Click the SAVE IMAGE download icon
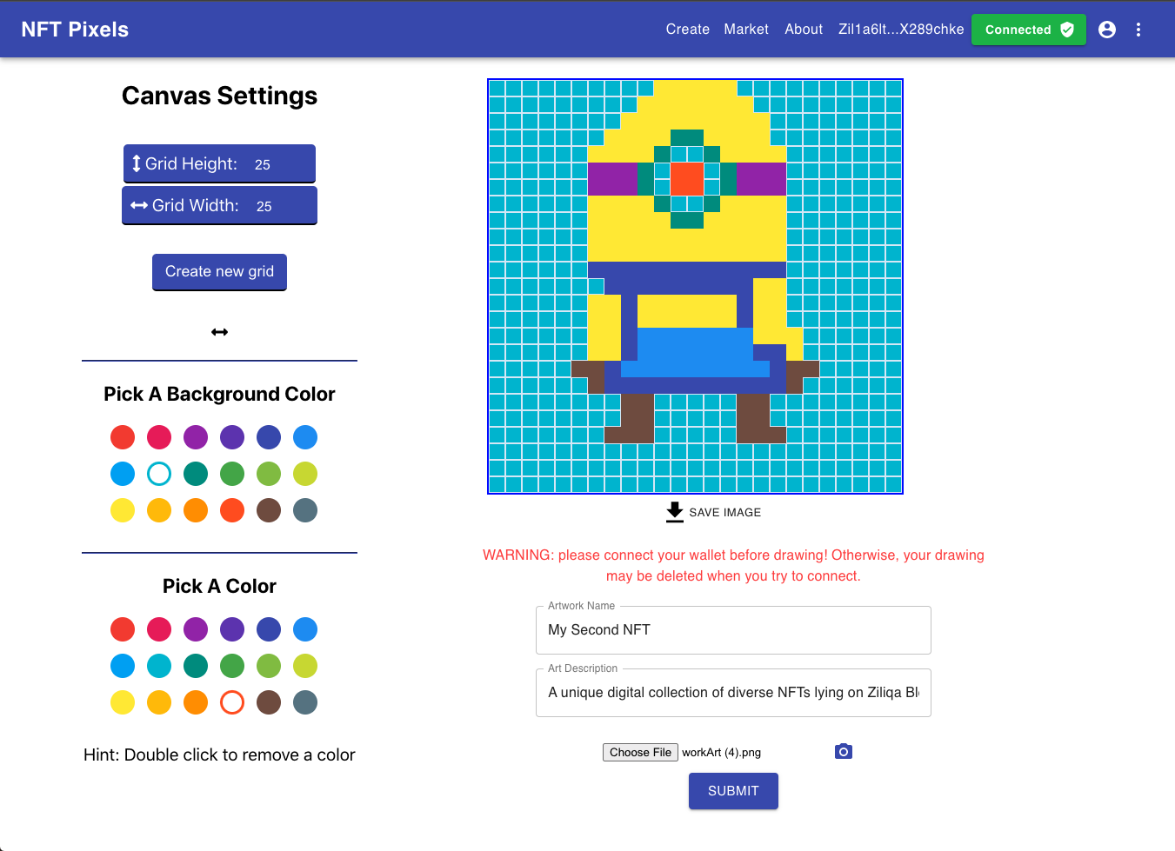 pyautogui.click(x=674, y=512)
